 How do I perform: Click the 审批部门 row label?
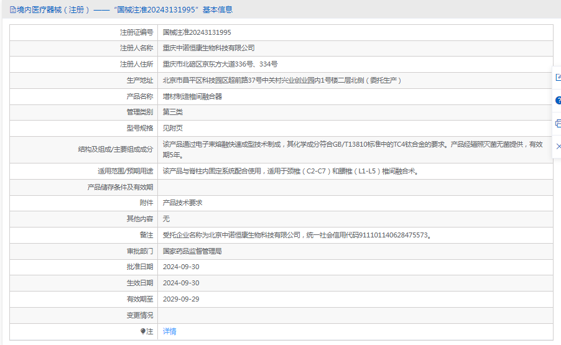(x=139, y=251)
